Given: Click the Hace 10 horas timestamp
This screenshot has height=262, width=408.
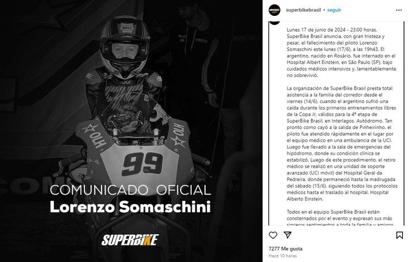Looking at the screenshot, I should pyautogui.click(x=282, y=256).
